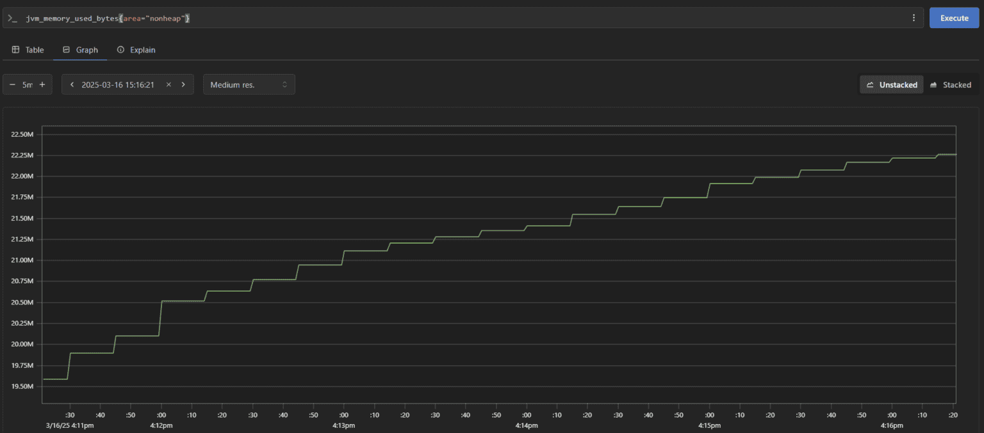Viewport: 984px width, 433px height.
Task: Clear the end time with the X icon
Action: point(168,84)
